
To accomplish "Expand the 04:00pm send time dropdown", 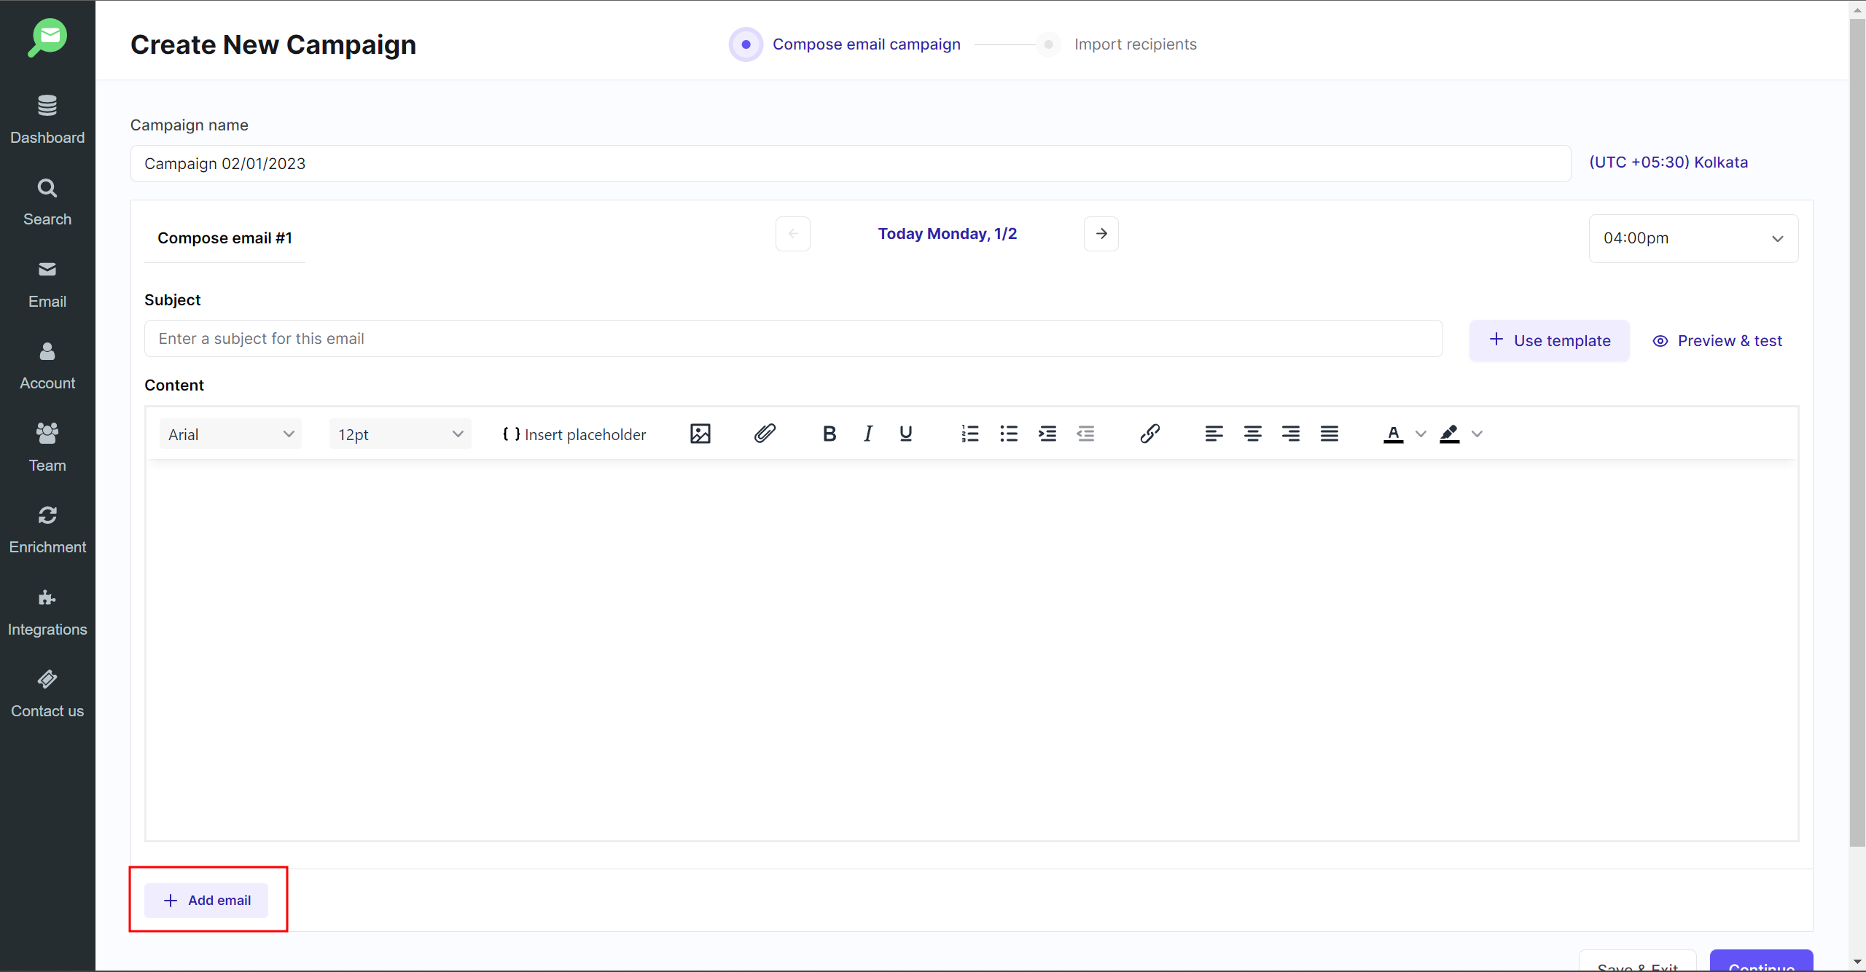I will (1693, 238).
